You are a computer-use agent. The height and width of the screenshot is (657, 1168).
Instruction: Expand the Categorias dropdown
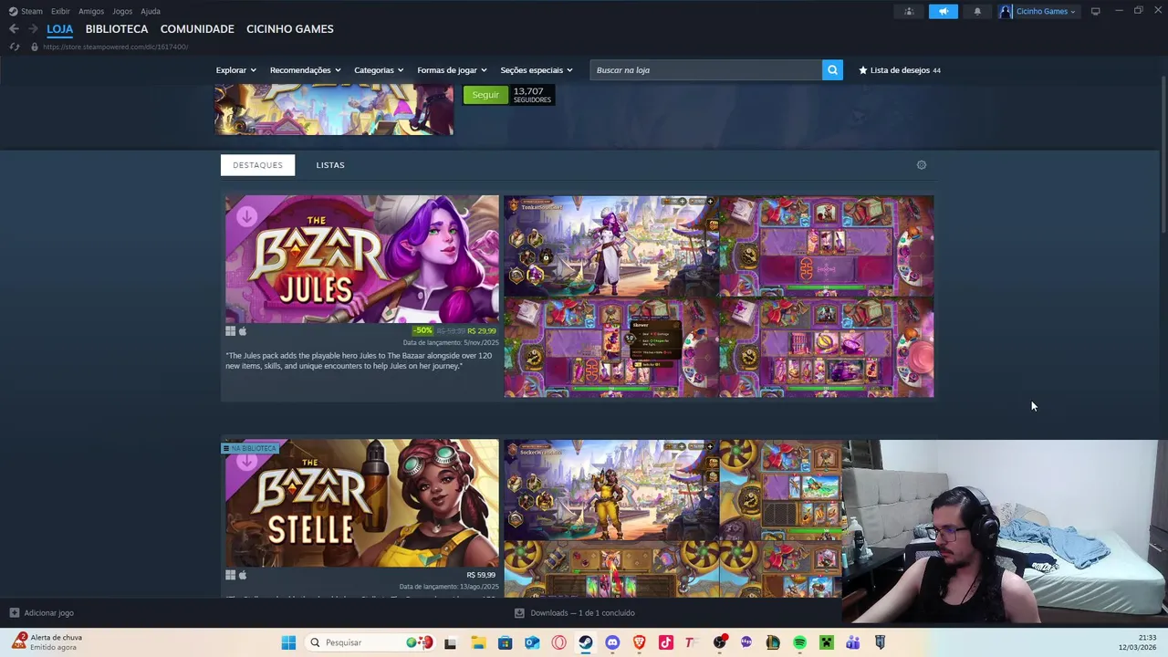[379, 70]
